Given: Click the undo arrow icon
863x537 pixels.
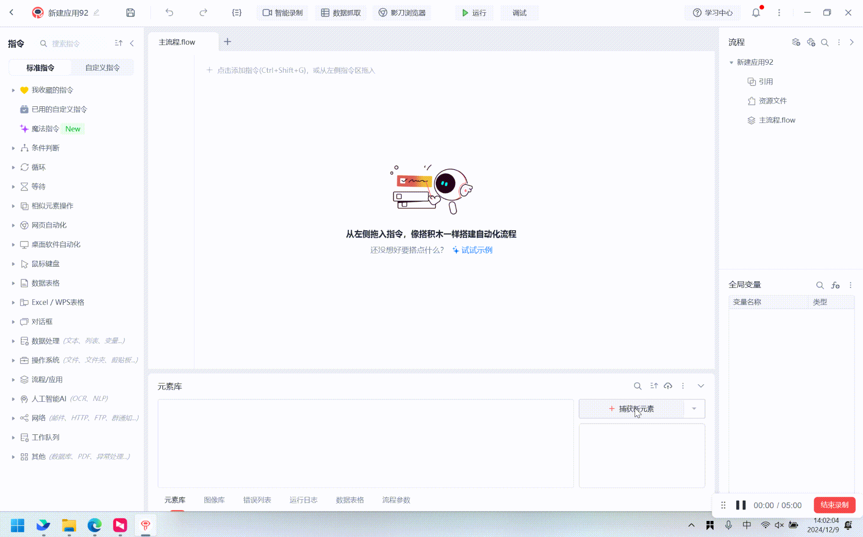Looking at the screenshot, I should (x=169, y=13).
